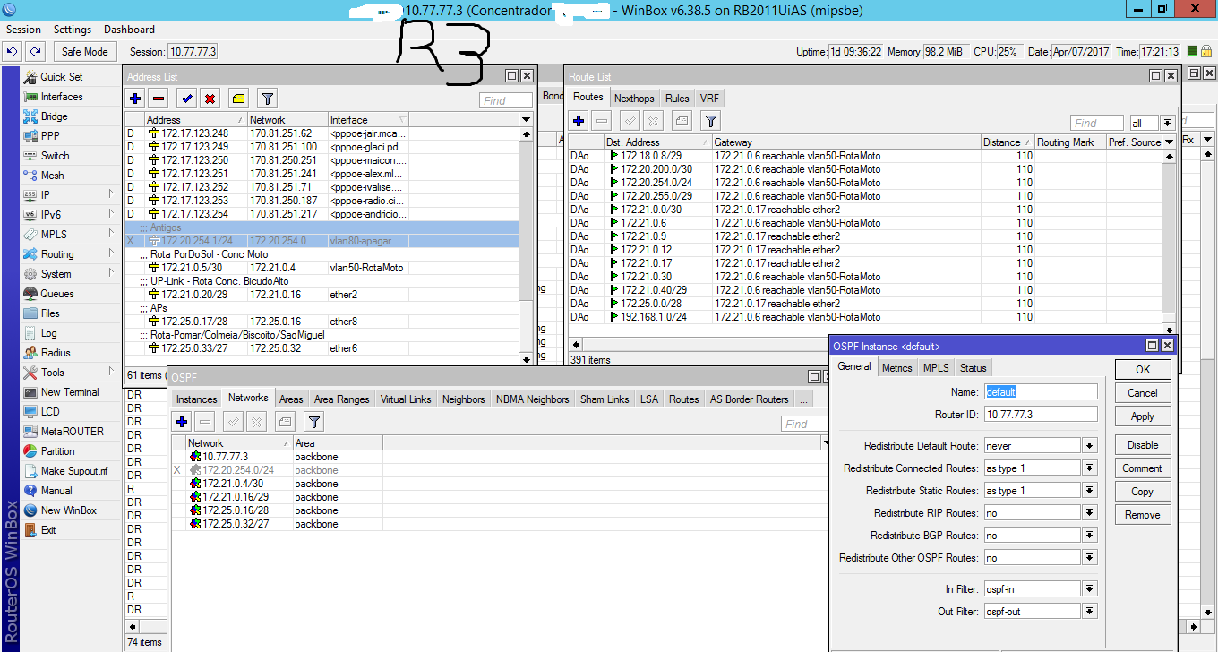
Task: Click the Copy button in OSPF Instance
Action: click(1143, 492)
